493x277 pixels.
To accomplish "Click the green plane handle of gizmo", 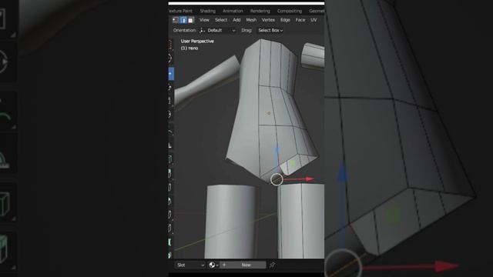I will (293, 163).
